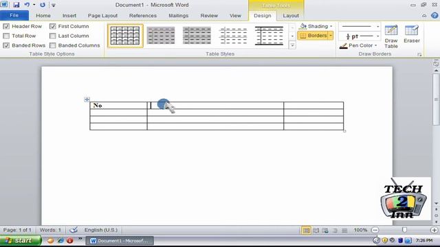The width and height of the screenshot is (440, 247).
Task: Click the vertical scrollbar up arrow
Action: (437, 70)
